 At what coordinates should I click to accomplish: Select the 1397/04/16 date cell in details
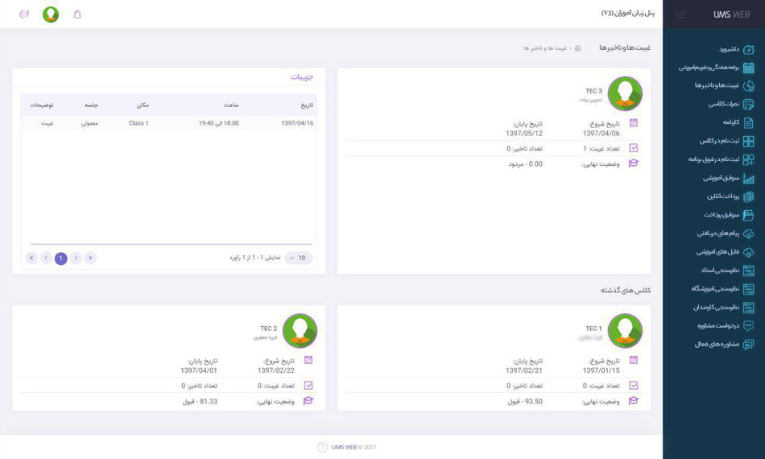(x=297, y=123)
